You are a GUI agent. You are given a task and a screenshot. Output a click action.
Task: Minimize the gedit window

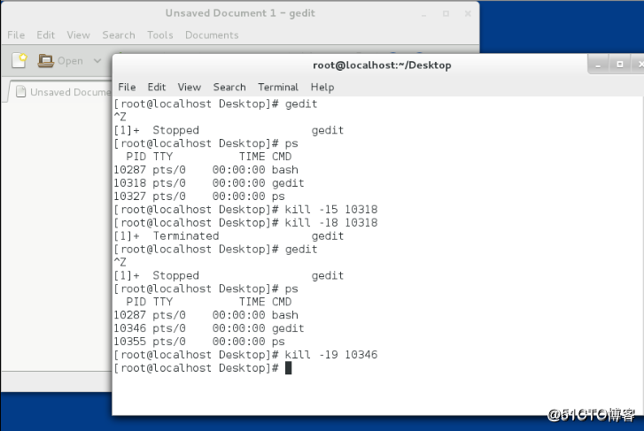point(423,14)
